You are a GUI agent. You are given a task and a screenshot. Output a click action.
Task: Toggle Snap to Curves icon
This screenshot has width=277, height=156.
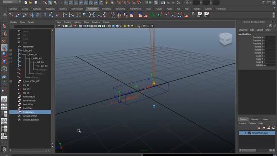click(x=124, y=3)
